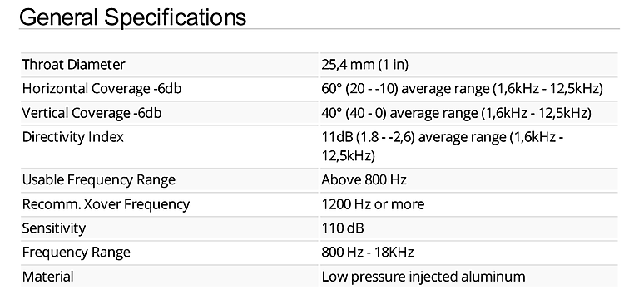Select the Vertical Coverage -6db label
624x304 pixels.
92,113
